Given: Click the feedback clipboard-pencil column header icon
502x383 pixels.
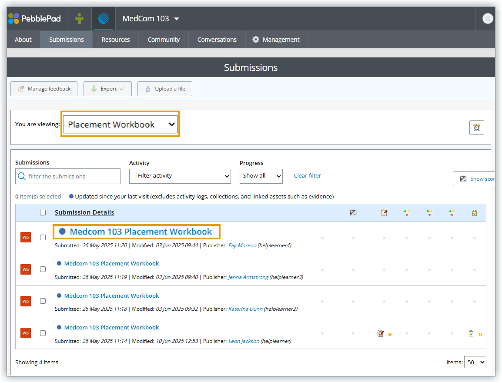Looking at the screenshot, I should (384, 213).
